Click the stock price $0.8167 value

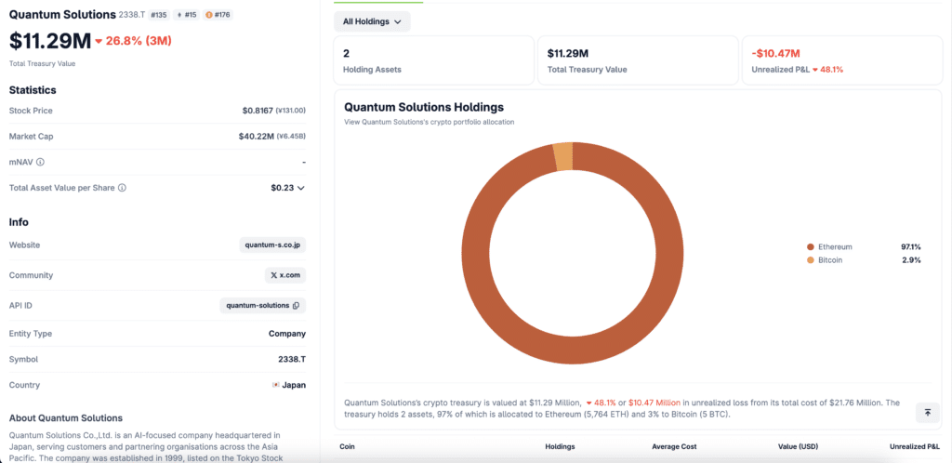coord(258,111)
